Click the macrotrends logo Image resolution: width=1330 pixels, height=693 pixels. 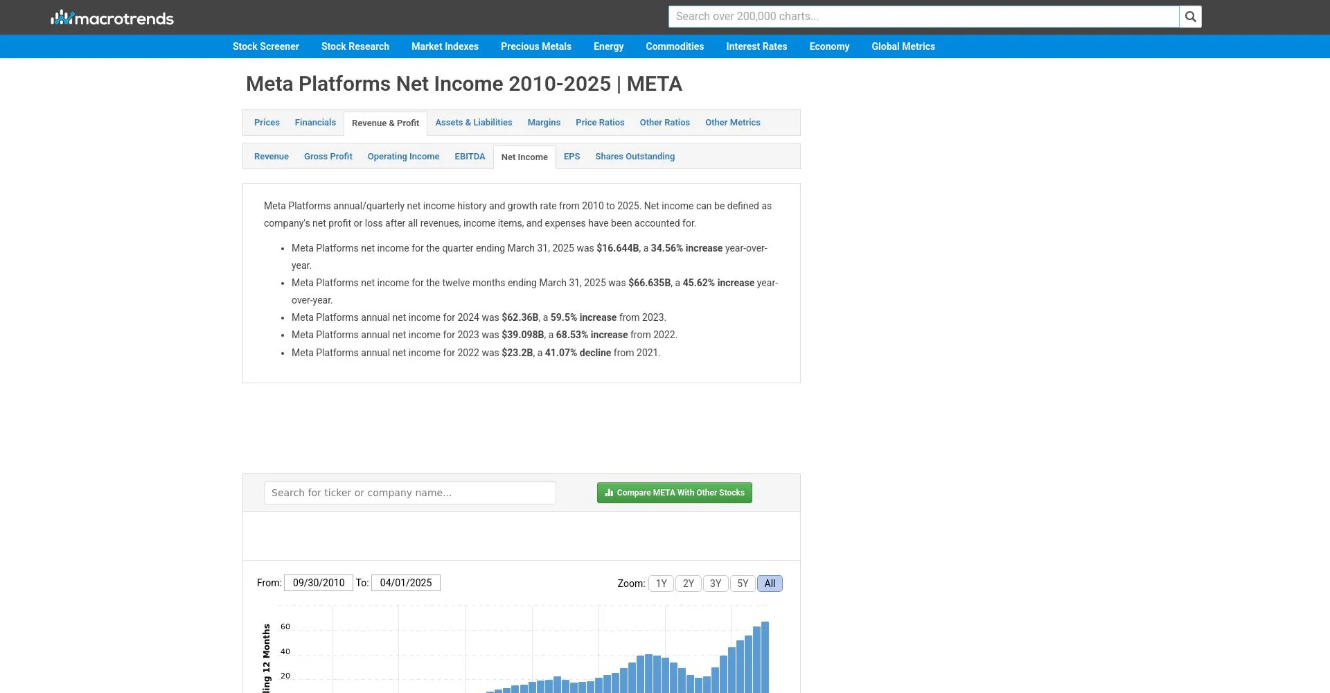click(112, 17)
